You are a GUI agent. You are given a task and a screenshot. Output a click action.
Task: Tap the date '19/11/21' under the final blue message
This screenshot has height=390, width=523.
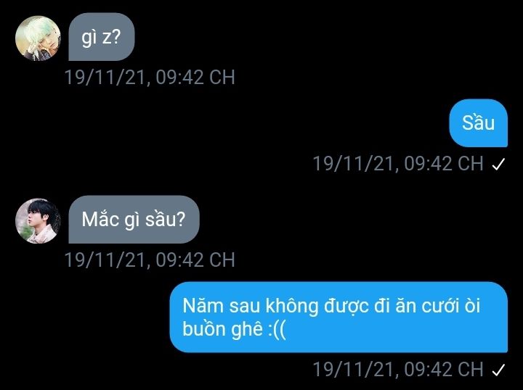354,370
